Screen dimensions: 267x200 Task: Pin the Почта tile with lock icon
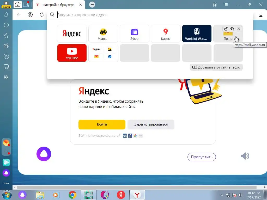pyautogui.click(x=226, y=29)
